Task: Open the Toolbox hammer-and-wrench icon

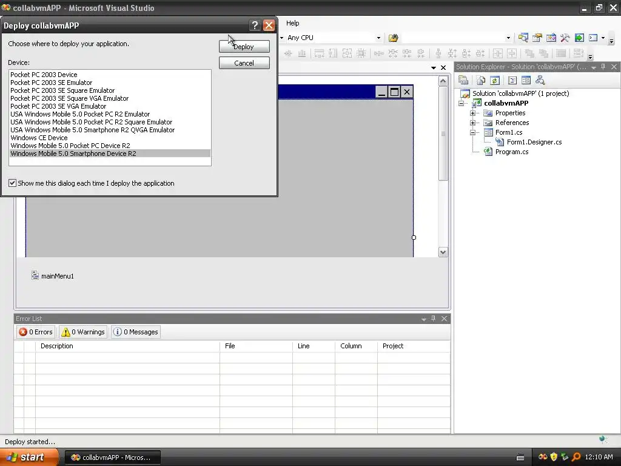Action: coord(565,38)
